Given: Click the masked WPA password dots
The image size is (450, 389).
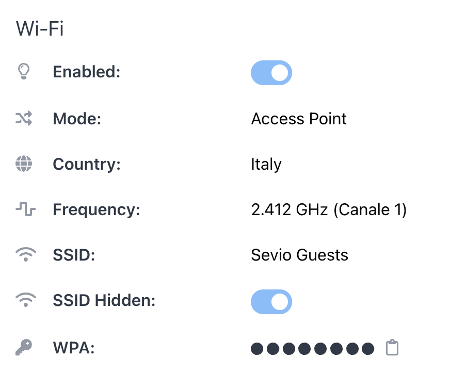Looking at the screenshot, I should (312, 349).
